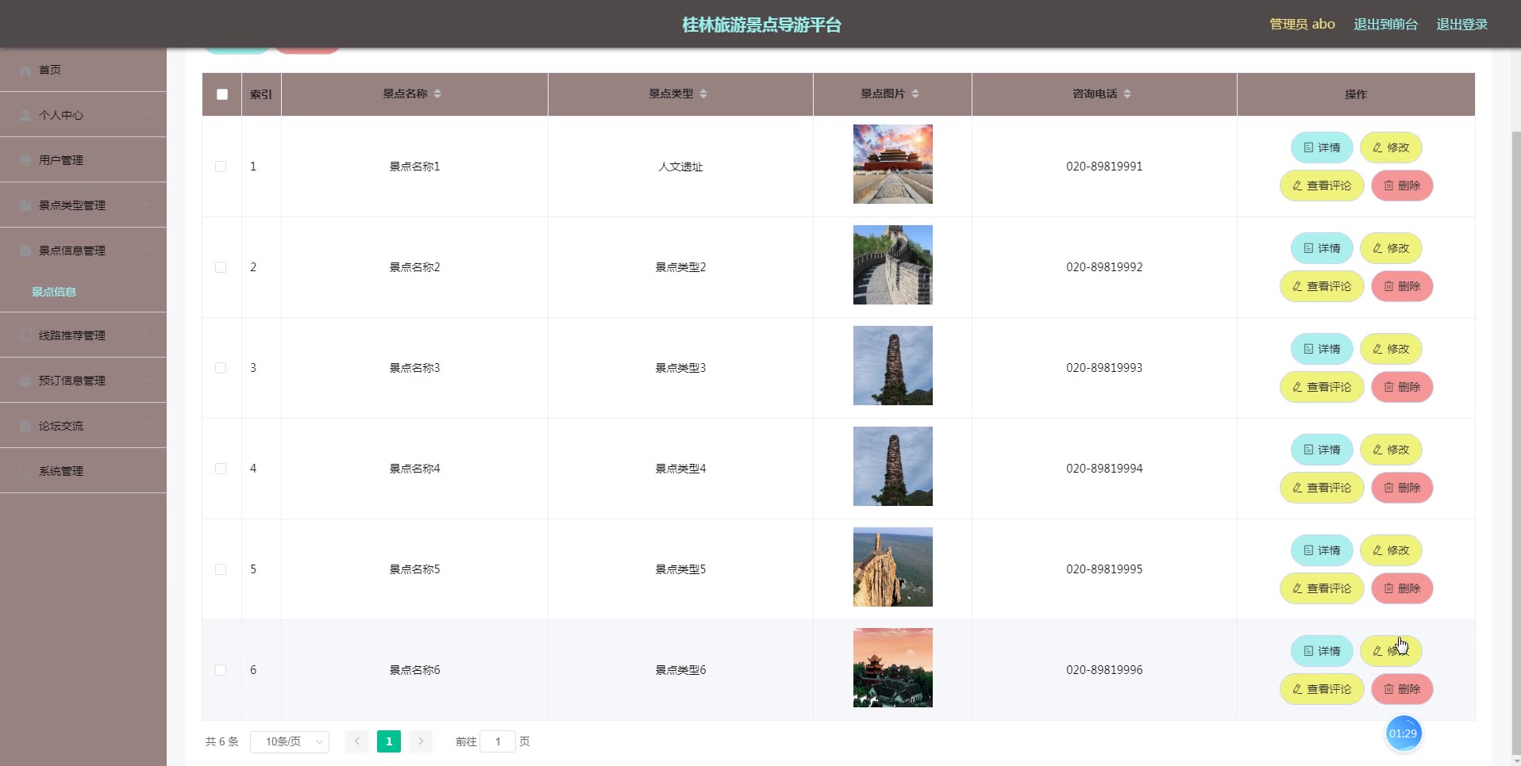Click the home icon beside 首页

point(25,71)
